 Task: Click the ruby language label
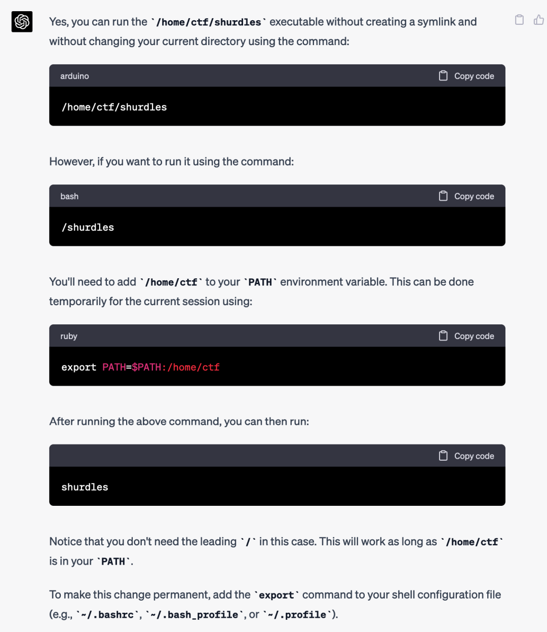pyautogui.click(x=69, y=336)
